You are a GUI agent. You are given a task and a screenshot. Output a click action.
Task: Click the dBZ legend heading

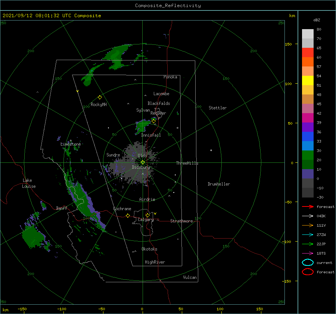pyautogui.click(x=317, y=20)
